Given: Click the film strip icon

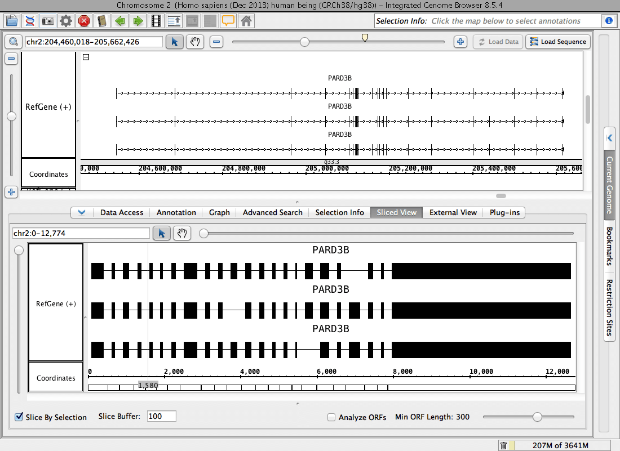Looking at the screenshot, I should coord(156,21).
